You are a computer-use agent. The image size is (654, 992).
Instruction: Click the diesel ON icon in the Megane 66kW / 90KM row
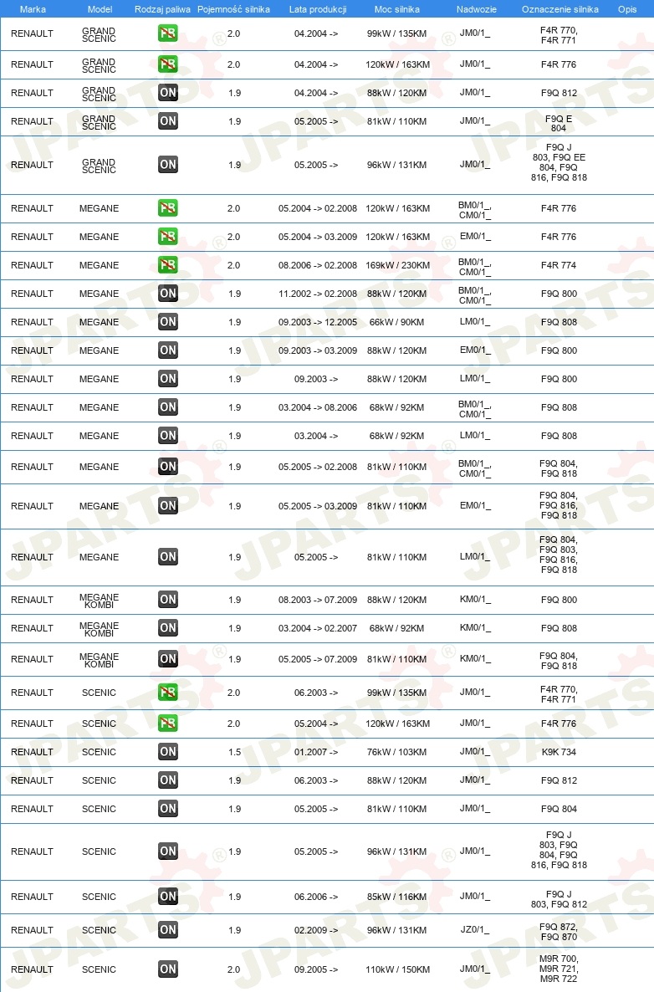tap(167, 322)
